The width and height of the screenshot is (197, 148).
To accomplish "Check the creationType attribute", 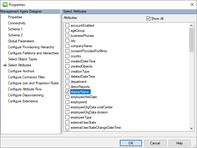I will pyautogui.click(x=67, y=71).
